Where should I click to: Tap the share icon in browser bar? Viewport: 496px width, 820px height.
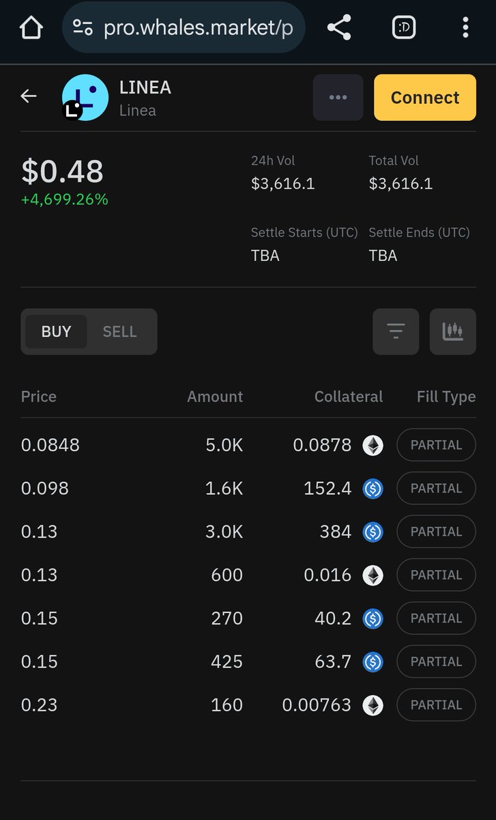[x=339, y=28]
